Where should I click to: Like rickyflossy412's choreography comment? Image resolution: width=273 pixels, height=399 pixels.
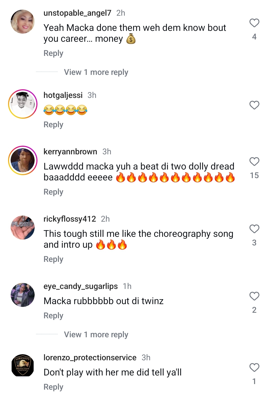tap(254, 229)
